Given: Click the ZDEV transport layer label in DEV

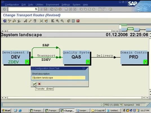Looking at the screenshot, I should pos(13,62).
